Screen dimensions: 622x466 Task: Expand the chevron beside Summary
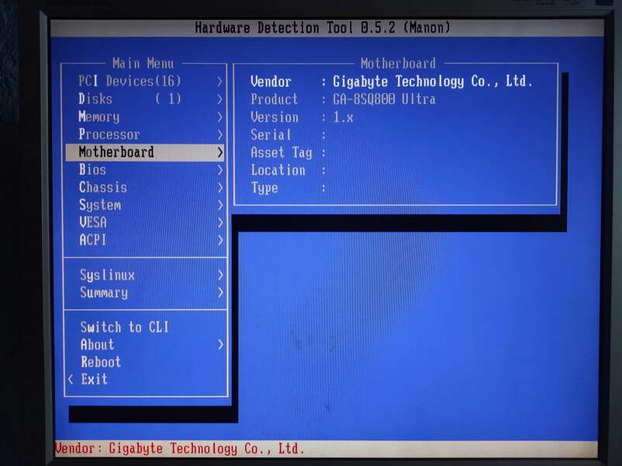tap(219, 293)
